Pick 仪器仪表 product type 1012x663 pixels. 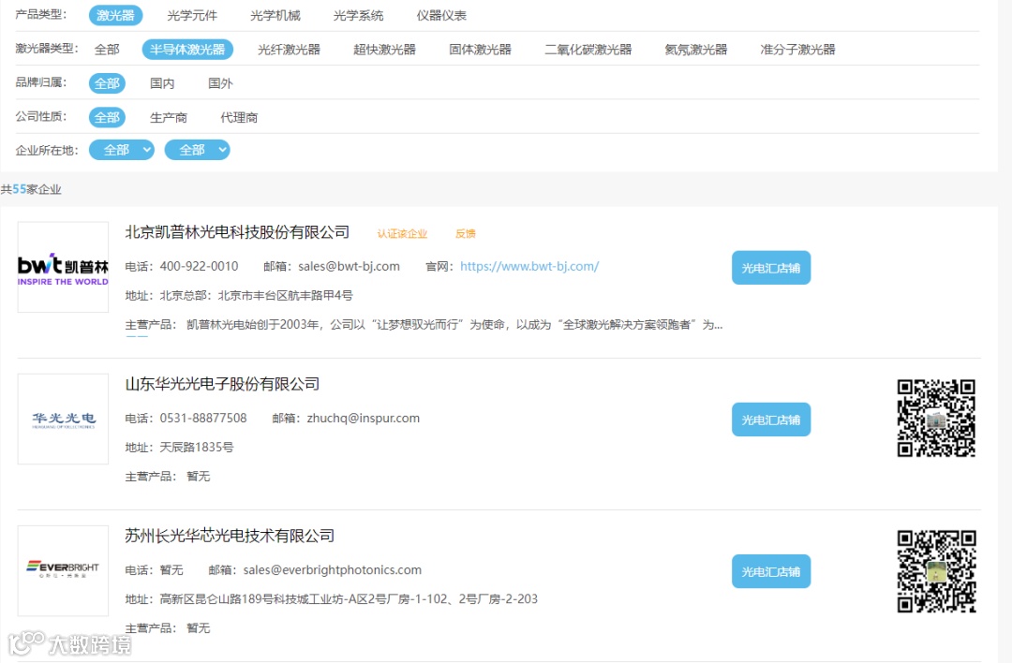tap(441, 16)
